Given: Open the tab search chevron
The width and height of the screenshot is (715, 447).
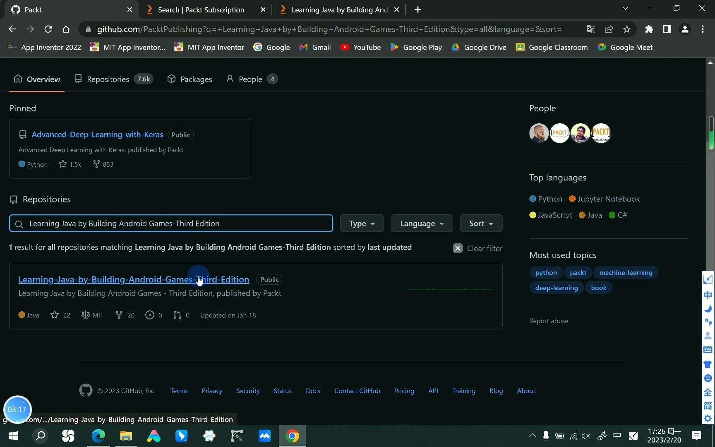Looking at the screenshot, I should pos(625,8).
